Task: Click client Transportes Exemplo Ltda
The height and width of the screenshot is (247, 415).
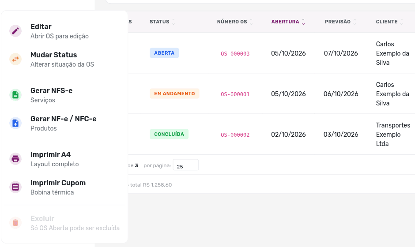Action: pos(393,135)
